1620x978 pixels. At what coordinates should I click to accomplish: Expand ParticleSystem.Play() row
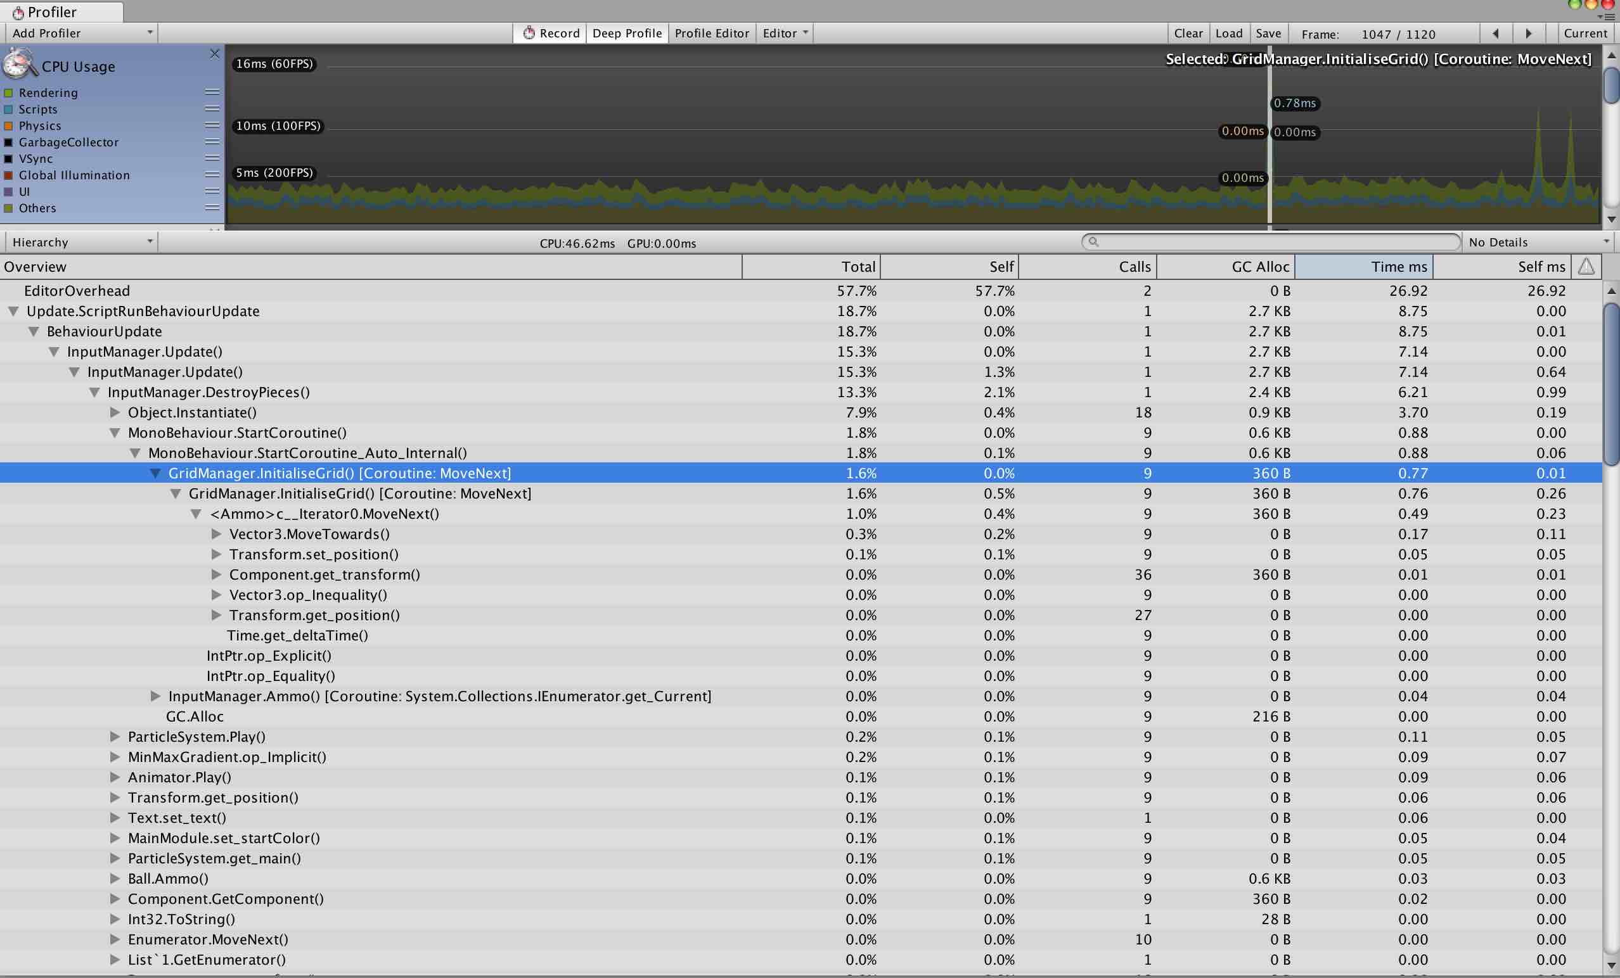coord(115,737)
